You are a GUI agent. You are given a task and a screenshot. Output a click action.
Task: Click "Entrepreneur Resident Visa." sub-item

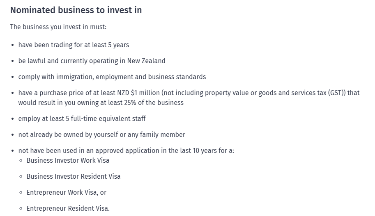pyautogui.click(x=68, y=208)
